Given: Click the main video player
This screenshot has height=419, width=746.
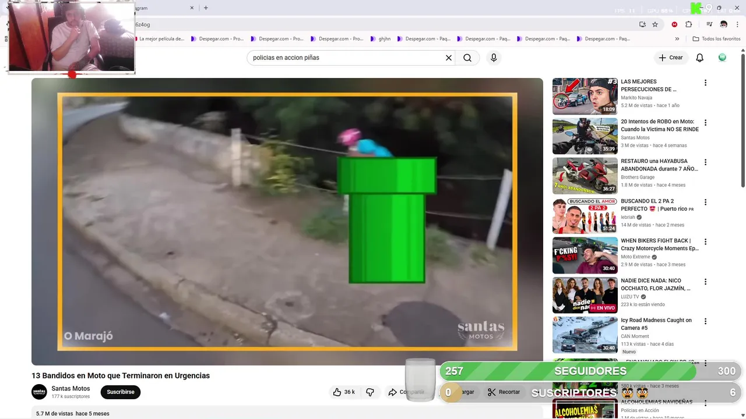Looking at the screenshot, I should click(287, 222).
